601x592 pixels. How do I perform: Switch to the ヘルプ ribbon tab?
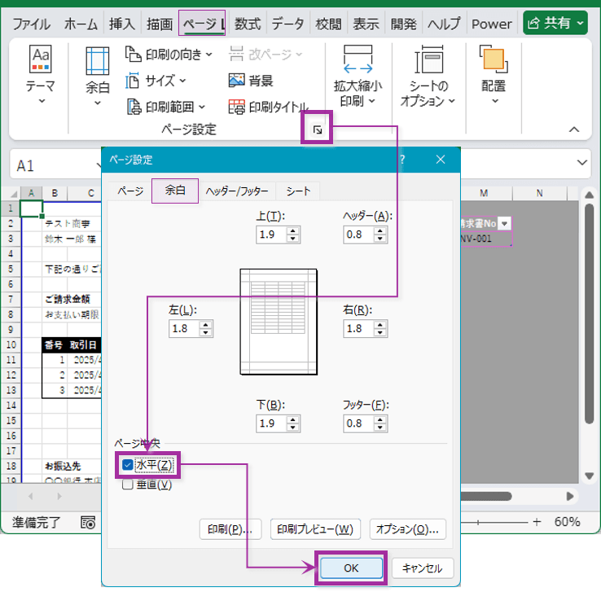pos(444,24)
